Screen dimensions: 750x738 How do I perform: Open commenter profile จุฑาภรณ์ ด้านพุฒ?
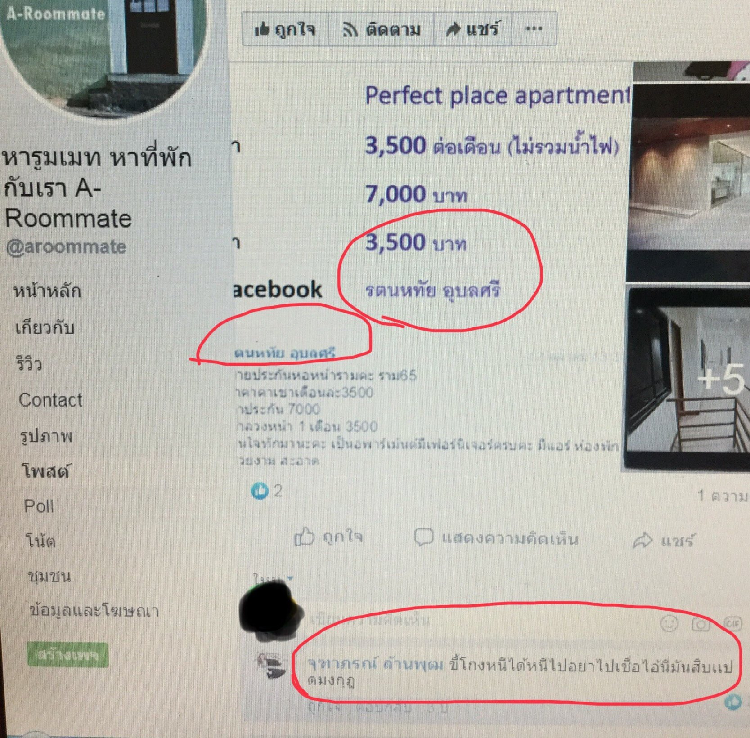(375, 665)
